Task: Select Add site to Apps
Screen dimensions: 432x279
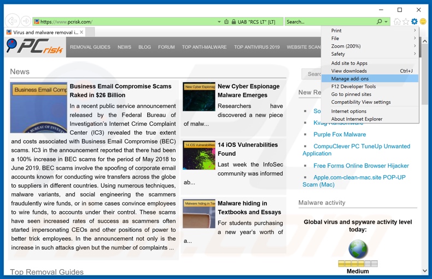Action: click(x=370, y=63)
